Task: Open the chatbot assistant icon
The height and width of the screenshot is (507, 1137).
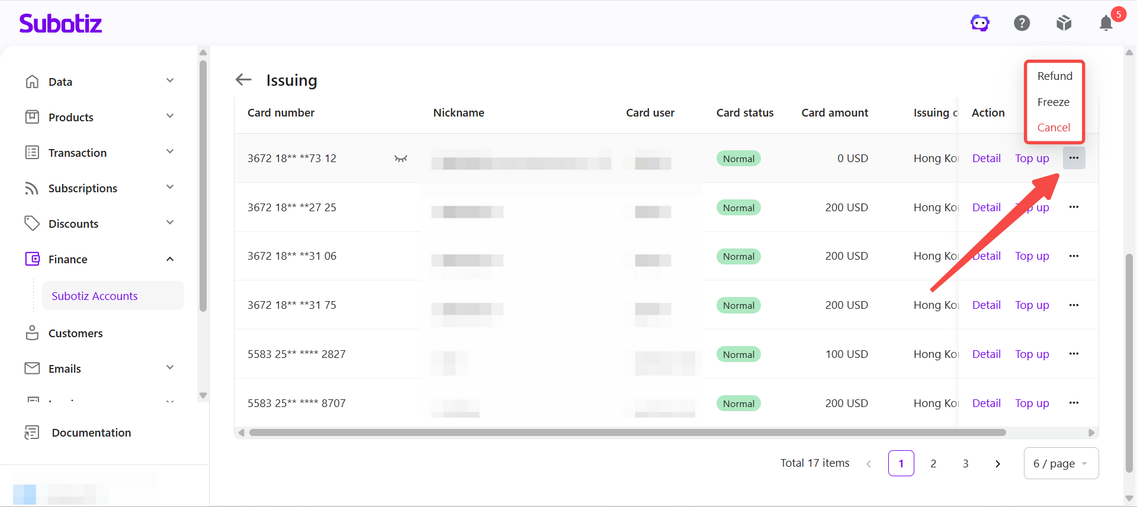Action: 980,23
